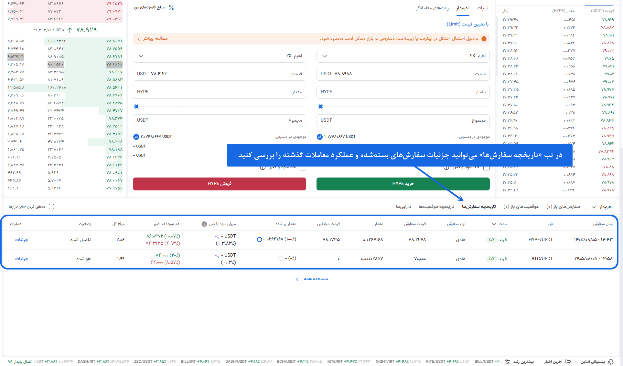This screenshot has height=366, width=623.
Task: Click the info icon next to میزان سود یا ضرر
Action: coord(204,224)
